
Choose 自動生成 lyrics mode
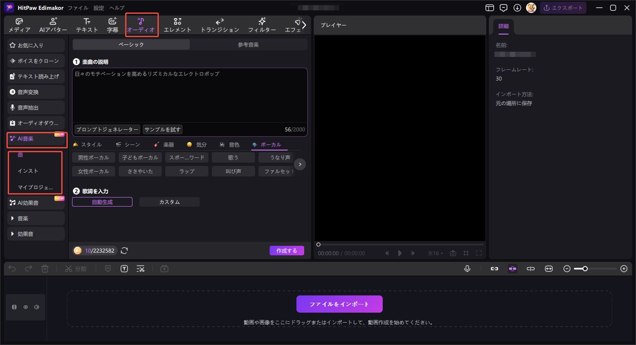click(102, 202)
